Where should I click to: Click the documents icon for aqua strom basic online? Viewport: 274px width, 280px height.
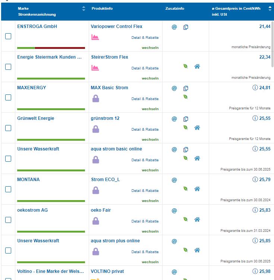186,149
